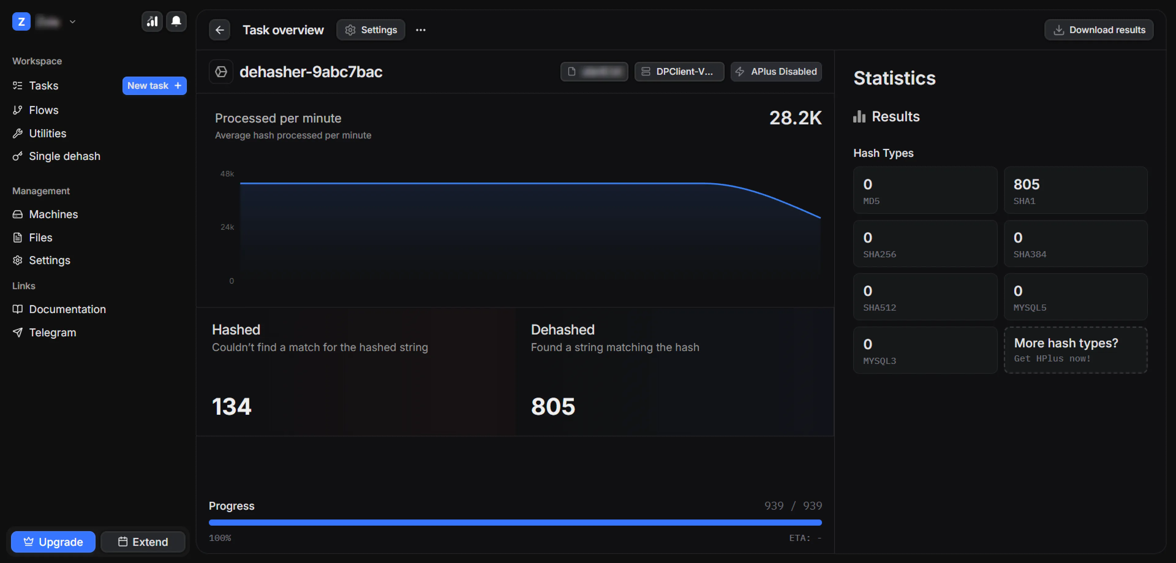Click the dehasher task hexagon icon
Viewport: 1176px width, 563px height.
pos(221,72)
